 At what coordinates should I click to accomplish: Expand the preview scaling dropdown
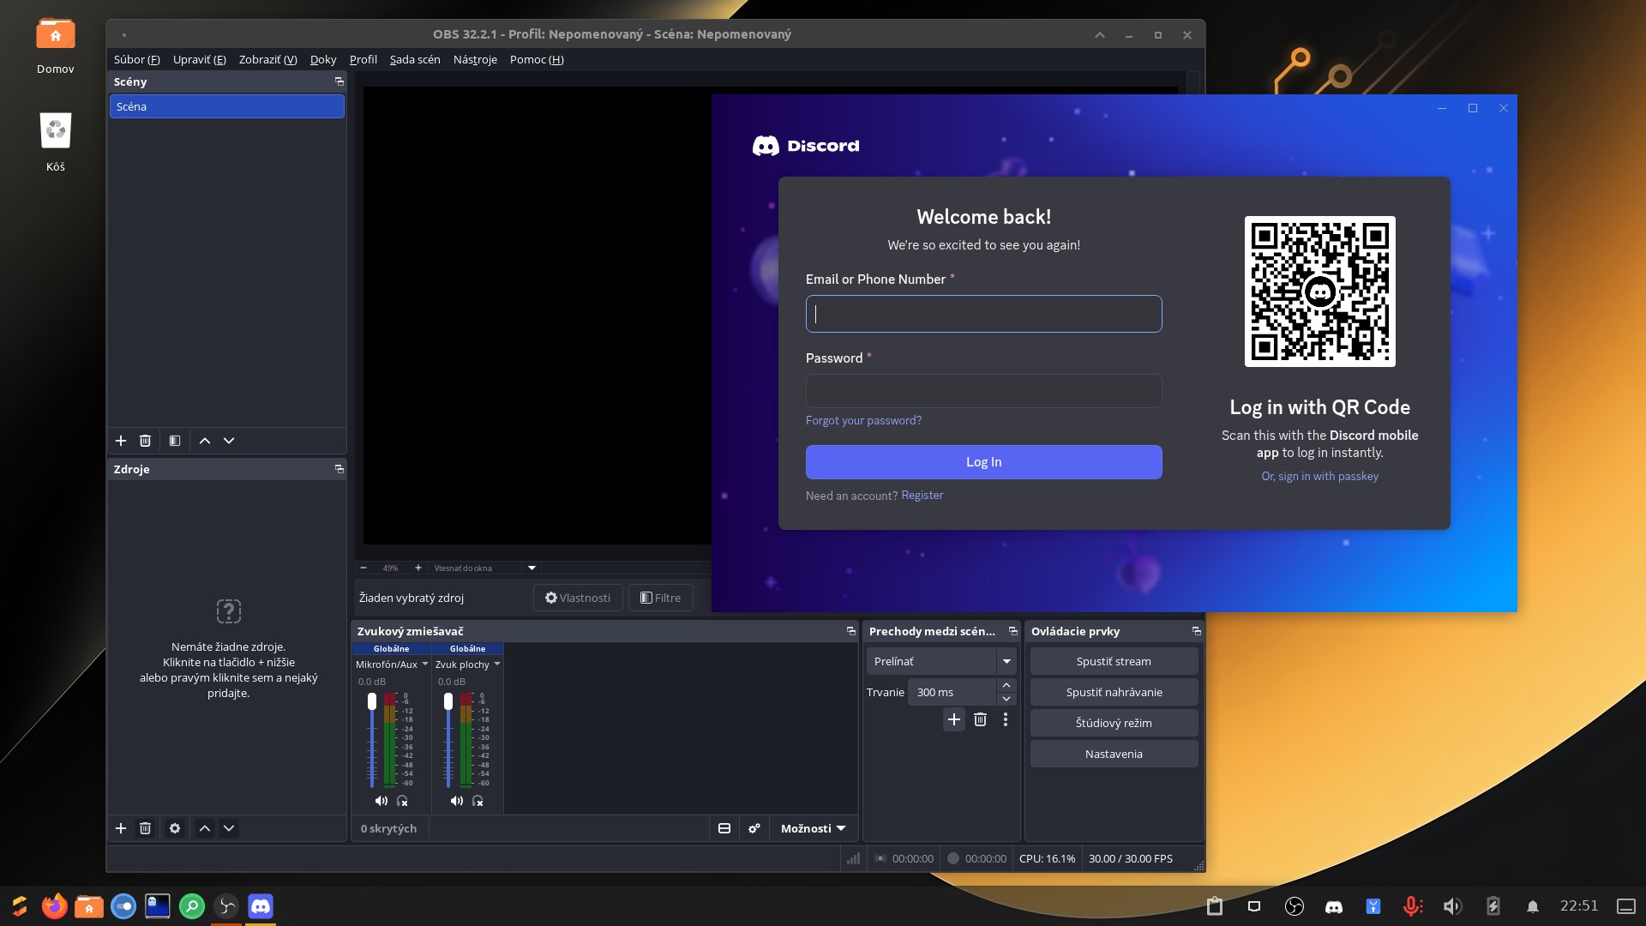(532, 568)
